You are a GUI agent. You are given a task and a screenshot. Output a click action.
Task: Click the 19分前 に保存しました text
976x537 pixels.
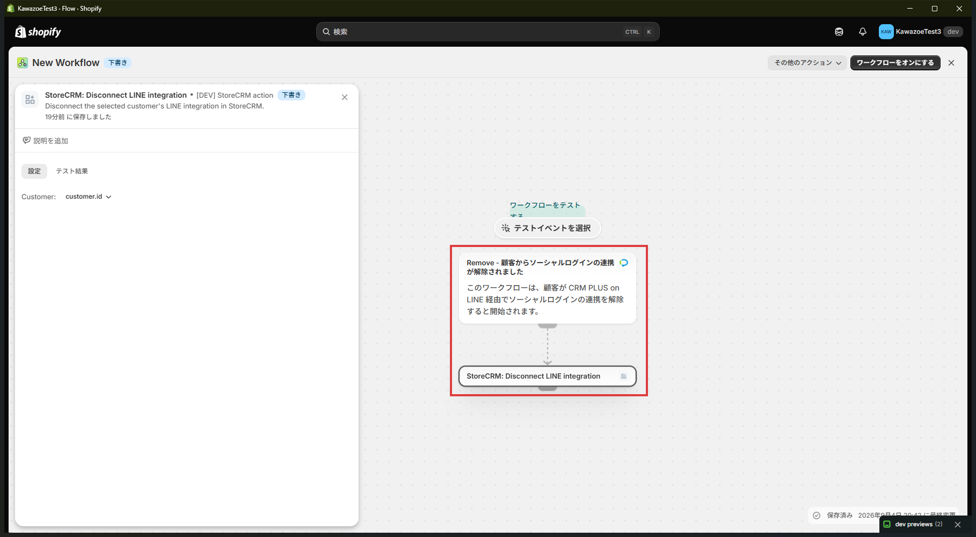78,117
